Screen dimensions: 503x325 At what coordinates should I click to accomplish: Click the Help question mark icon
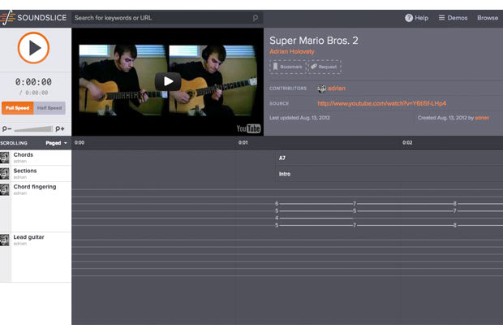[409, 18]
